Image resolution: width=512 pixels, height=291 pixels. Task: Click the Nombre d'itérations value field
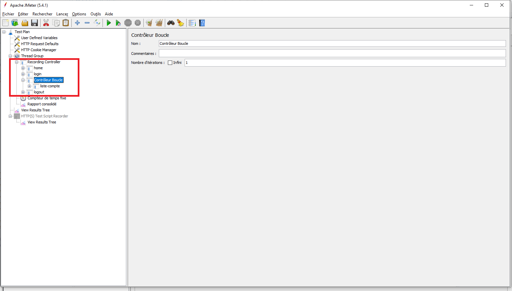tap(345, 63)
